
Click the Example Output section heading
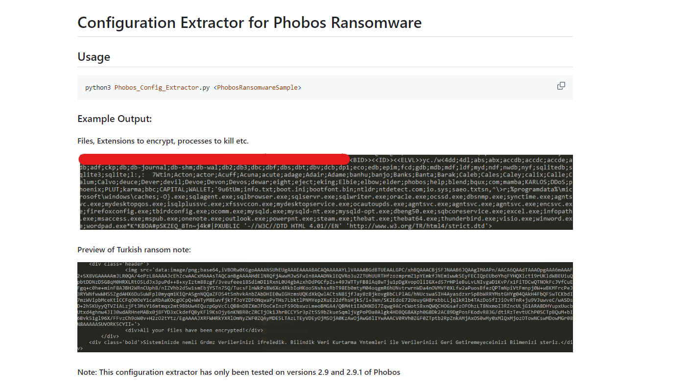tap(115, 119)
